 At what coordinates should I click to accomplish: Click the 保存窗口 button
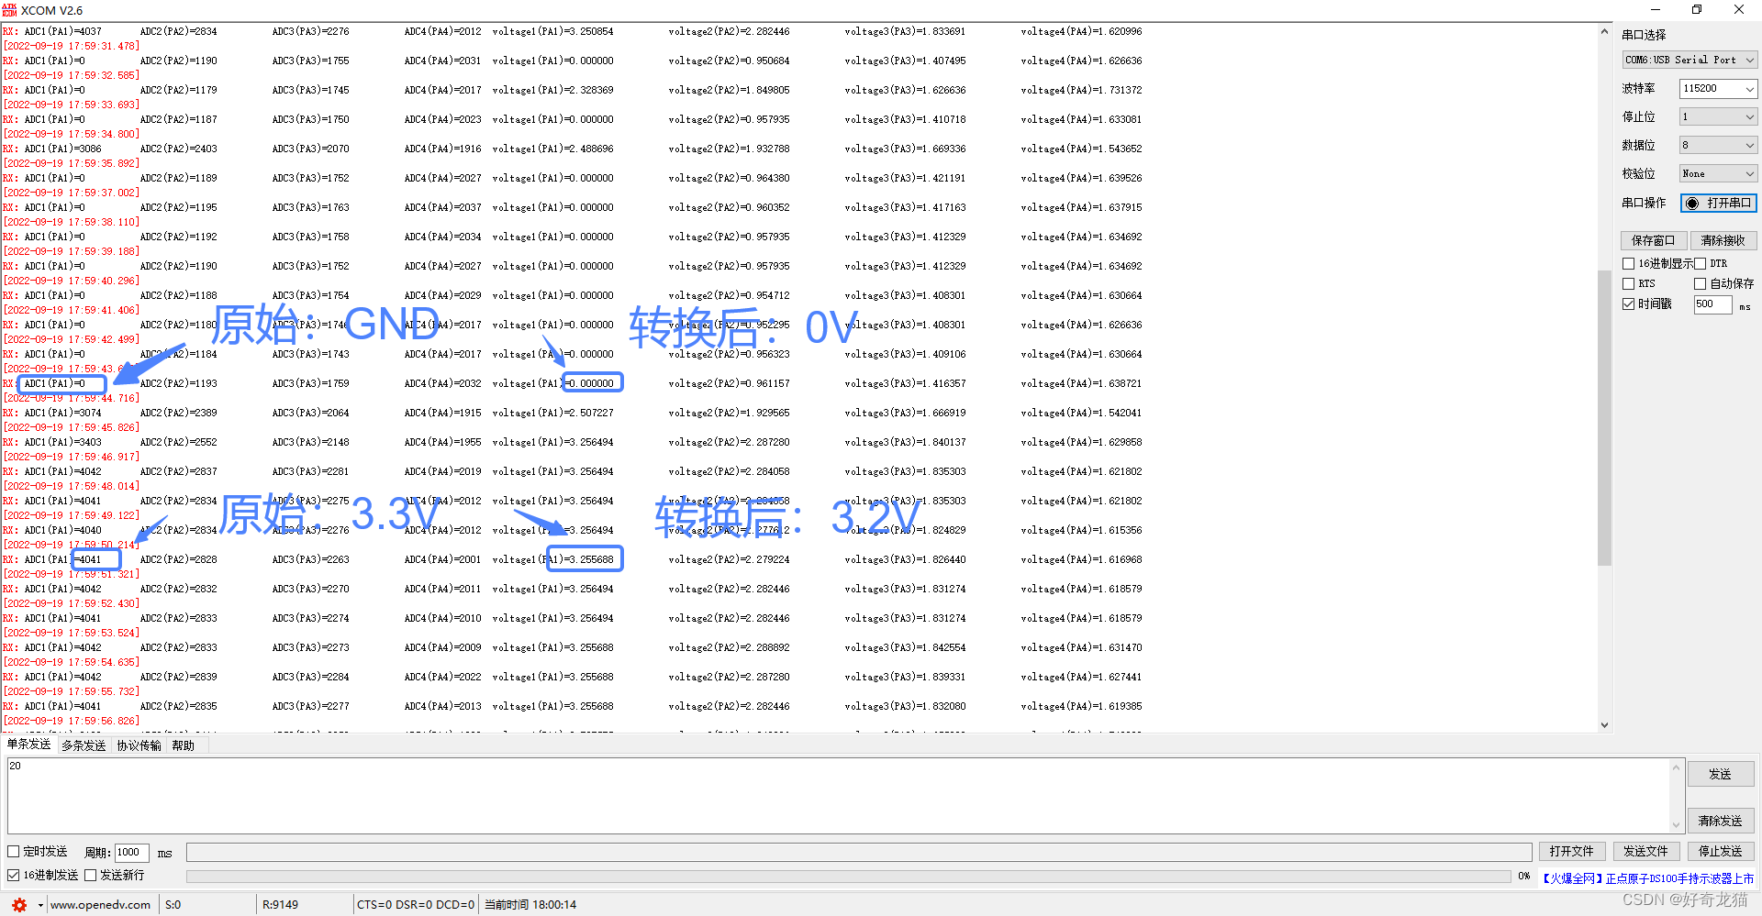click(1654, 240)
